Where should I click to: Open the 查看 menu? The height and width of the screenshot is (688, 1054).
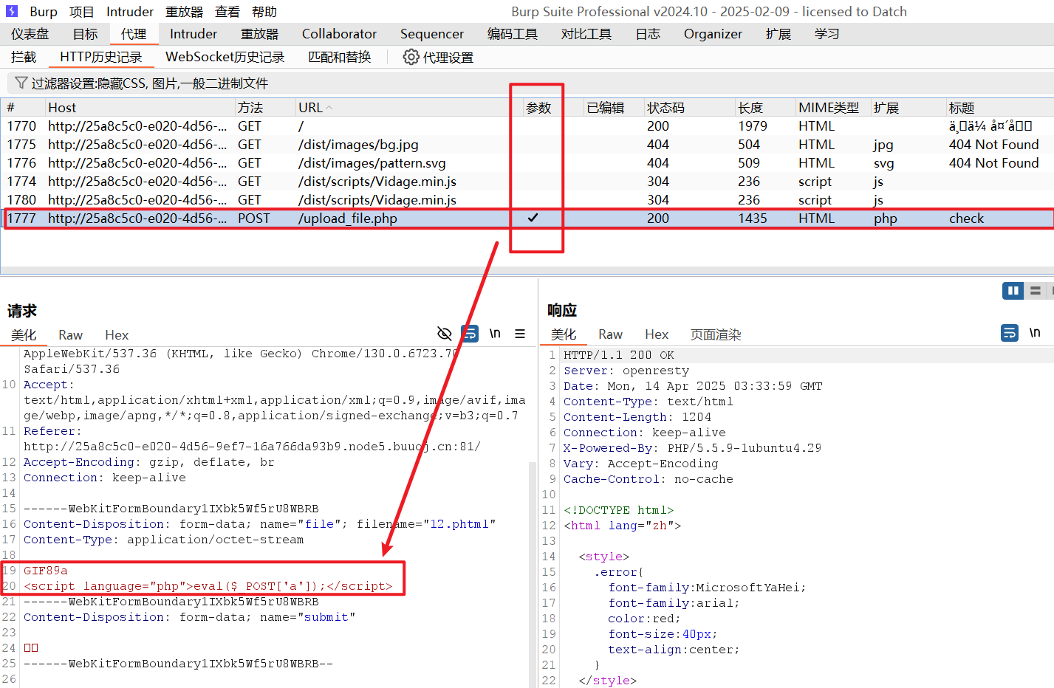pyautogui.click(x=227, y=12)
